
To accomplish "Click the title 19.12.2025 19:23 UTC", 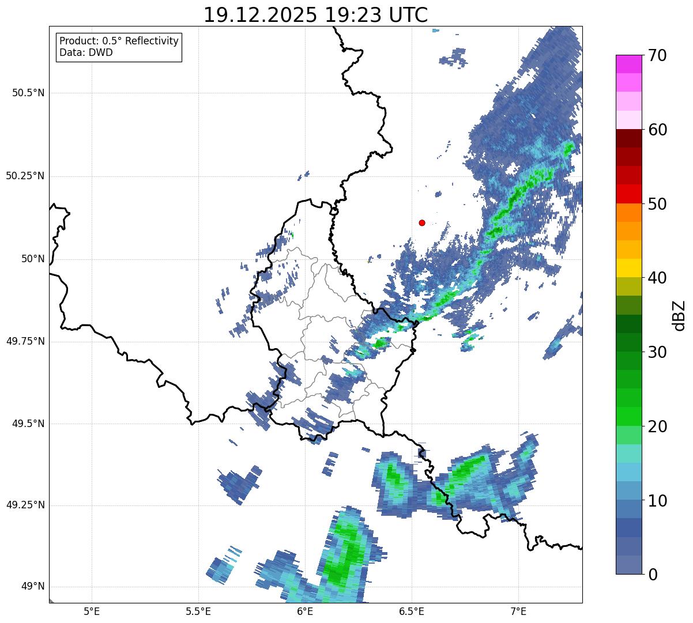I will 315,15.
